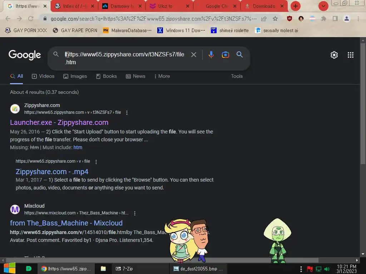Click the blue search magnifier button
The image size is (366, 274).
pos(239,55)
